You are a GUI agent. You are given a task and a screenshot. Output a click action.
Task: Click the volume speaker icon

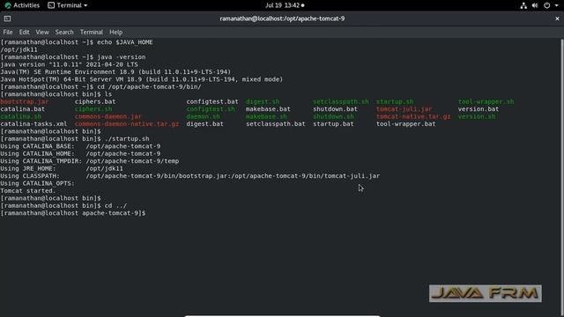(x=535, y=5)
